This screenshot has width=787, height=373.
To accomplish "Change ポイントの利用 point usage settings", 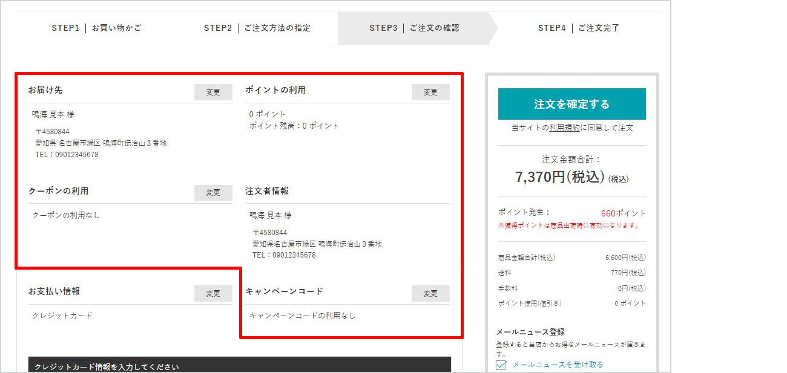I will pyautogui.click(x=430, y=92).
